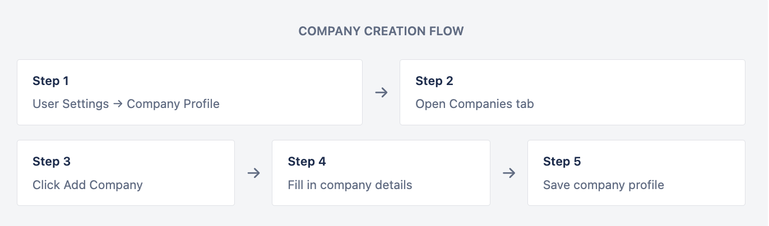Click the Company Creation Flow title

pos(381,31)
